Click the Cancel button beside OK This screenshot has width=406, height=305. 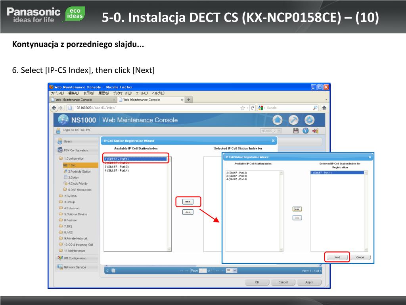[x=283, y=282]
